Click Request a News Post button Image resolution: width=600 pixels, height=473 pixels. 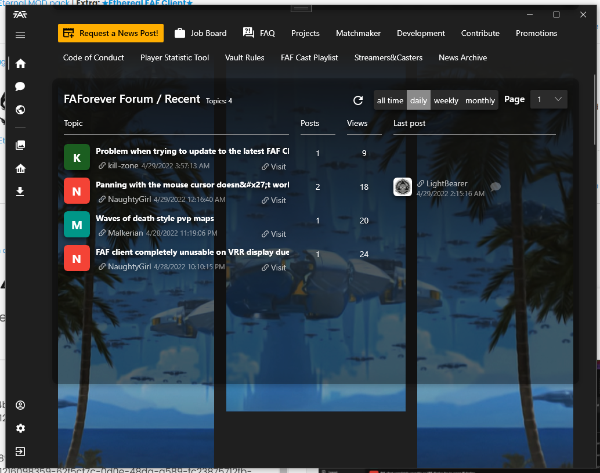111,33
